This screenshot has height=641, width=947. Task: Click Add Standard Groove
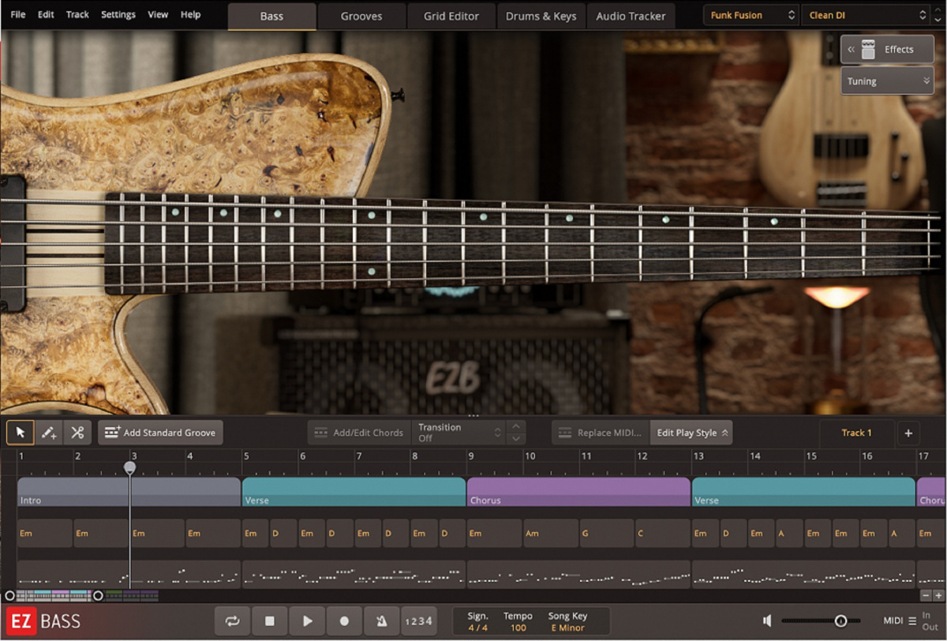(x=160, y=432)
